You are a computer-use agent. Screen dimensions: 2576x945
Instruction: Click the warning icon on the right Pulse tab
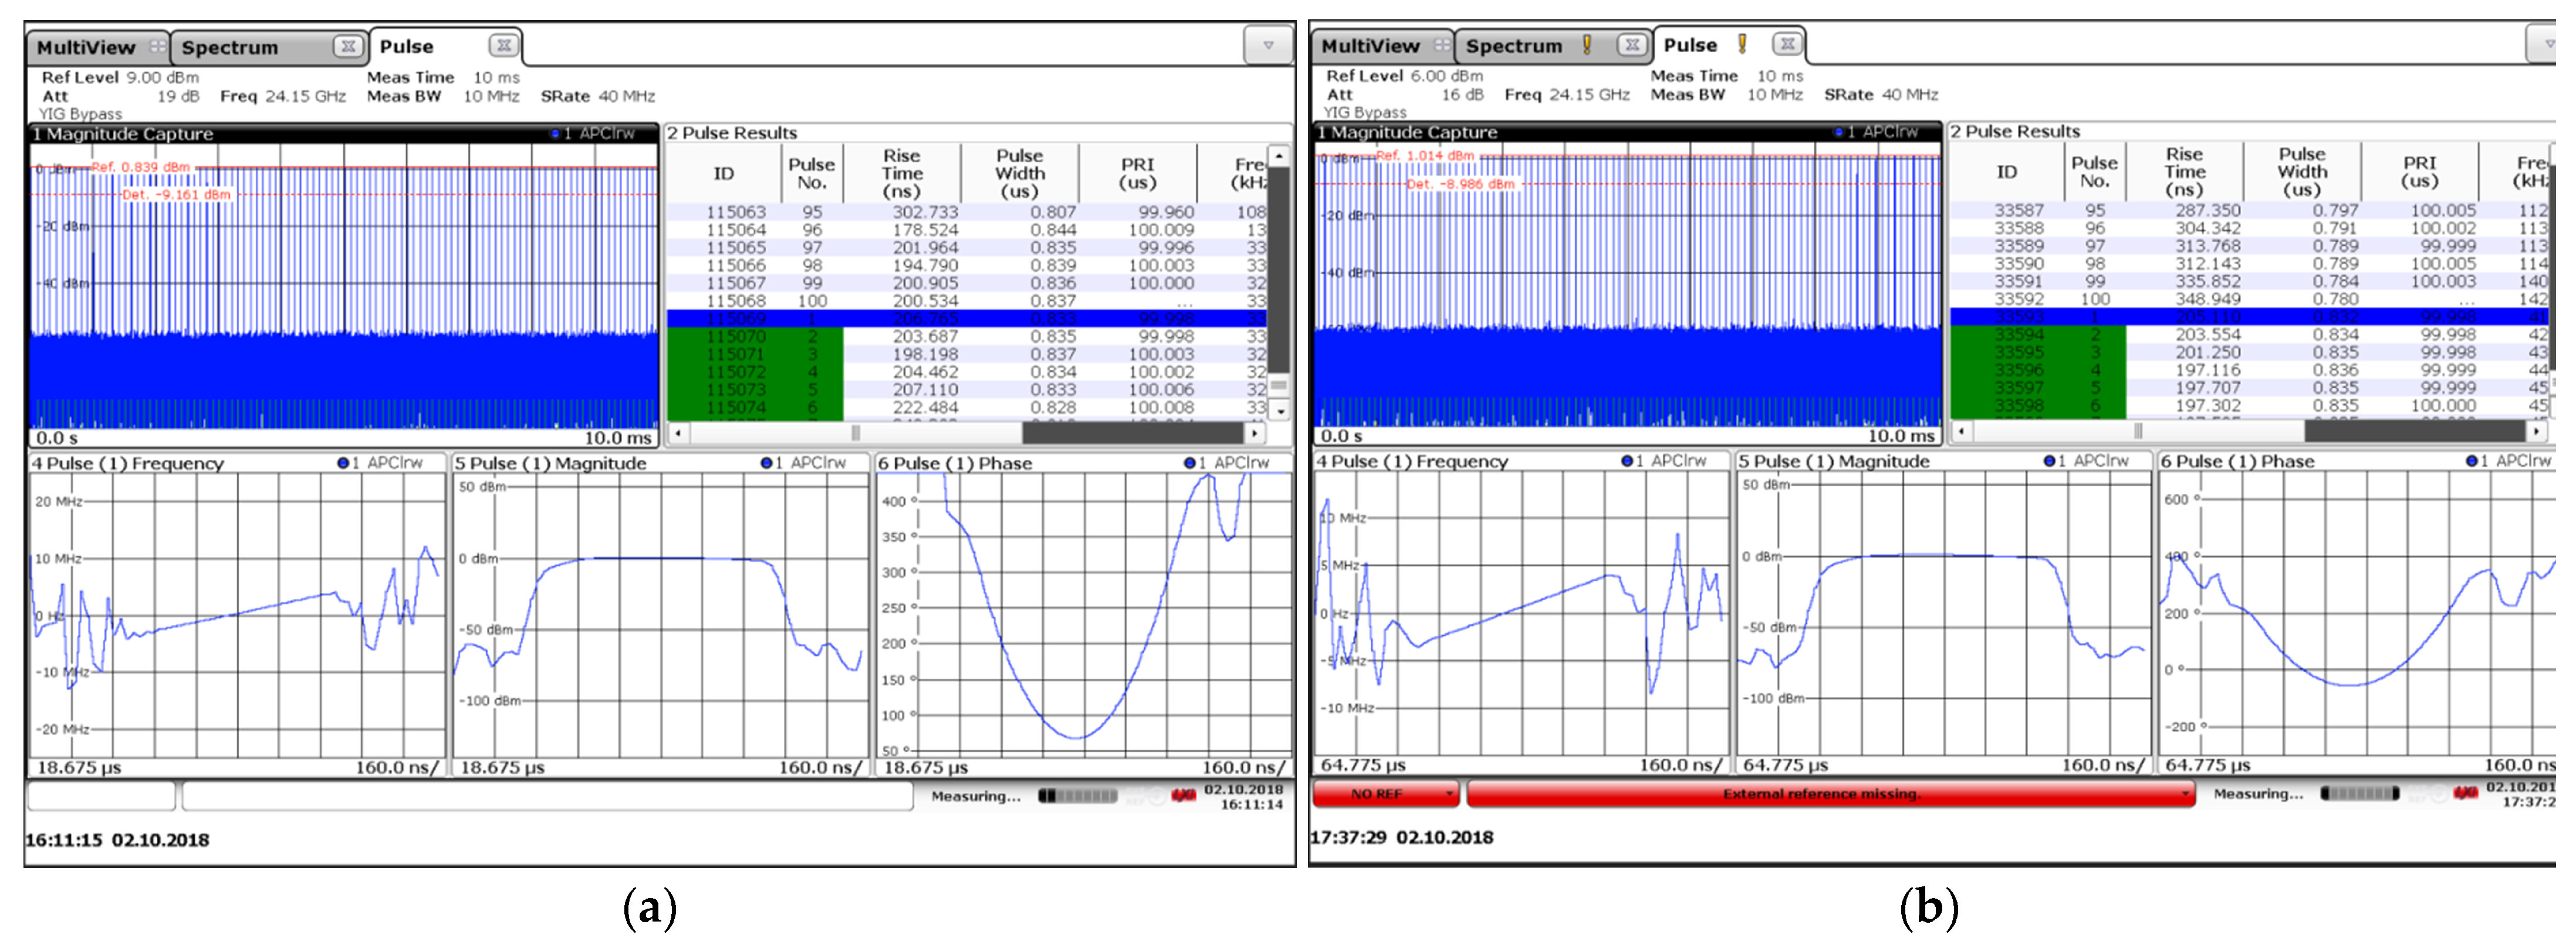[1741, 44]
